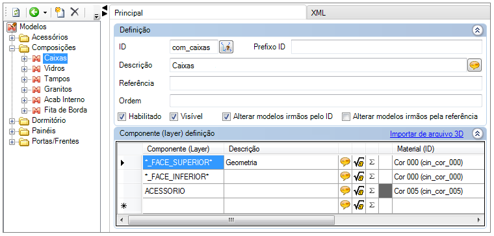Click Cor 005 (cin_cor_005) material cell
Image resolution: width=494 pixels, height=236 pixels.
pos(437,191)
